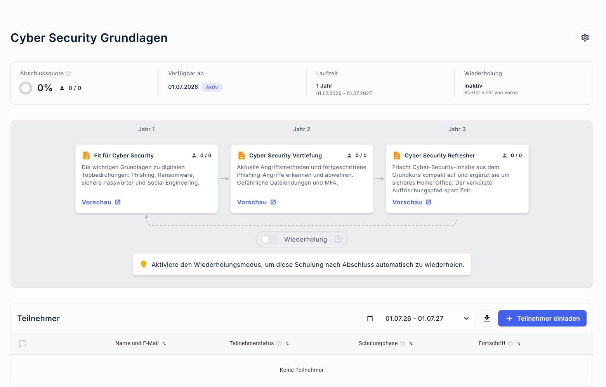Click participant icon on Fit für Cyber Security card
The image size is (606, 387).
194,155
